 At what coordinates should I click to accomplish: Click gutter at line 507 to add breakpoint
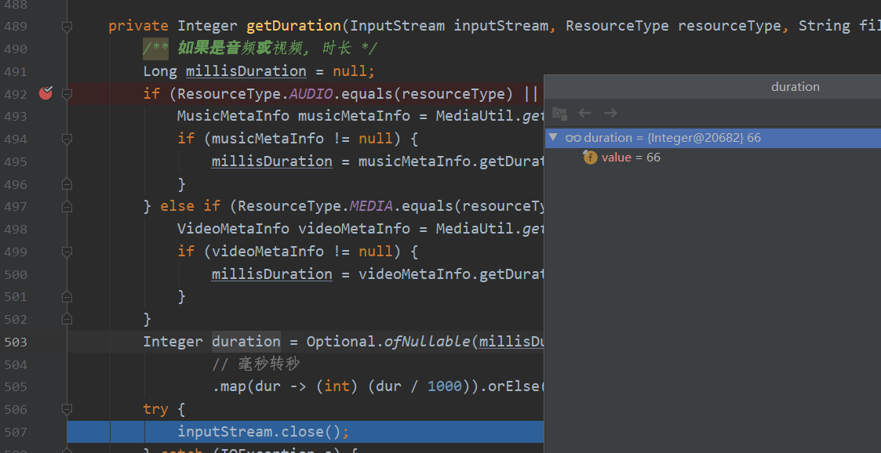coord(46,432)
